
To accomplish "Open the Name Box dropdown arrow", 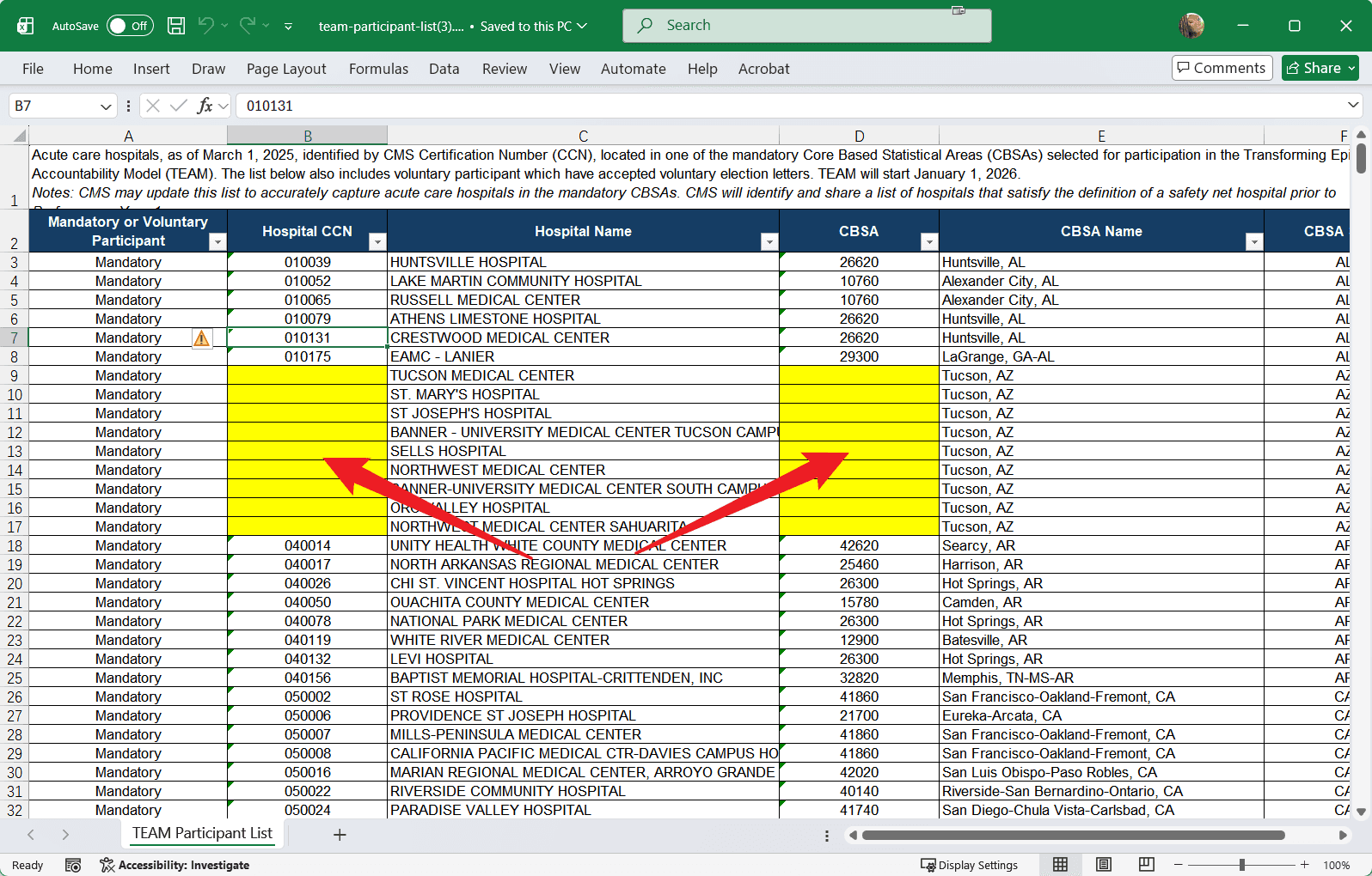I will 106,106.
